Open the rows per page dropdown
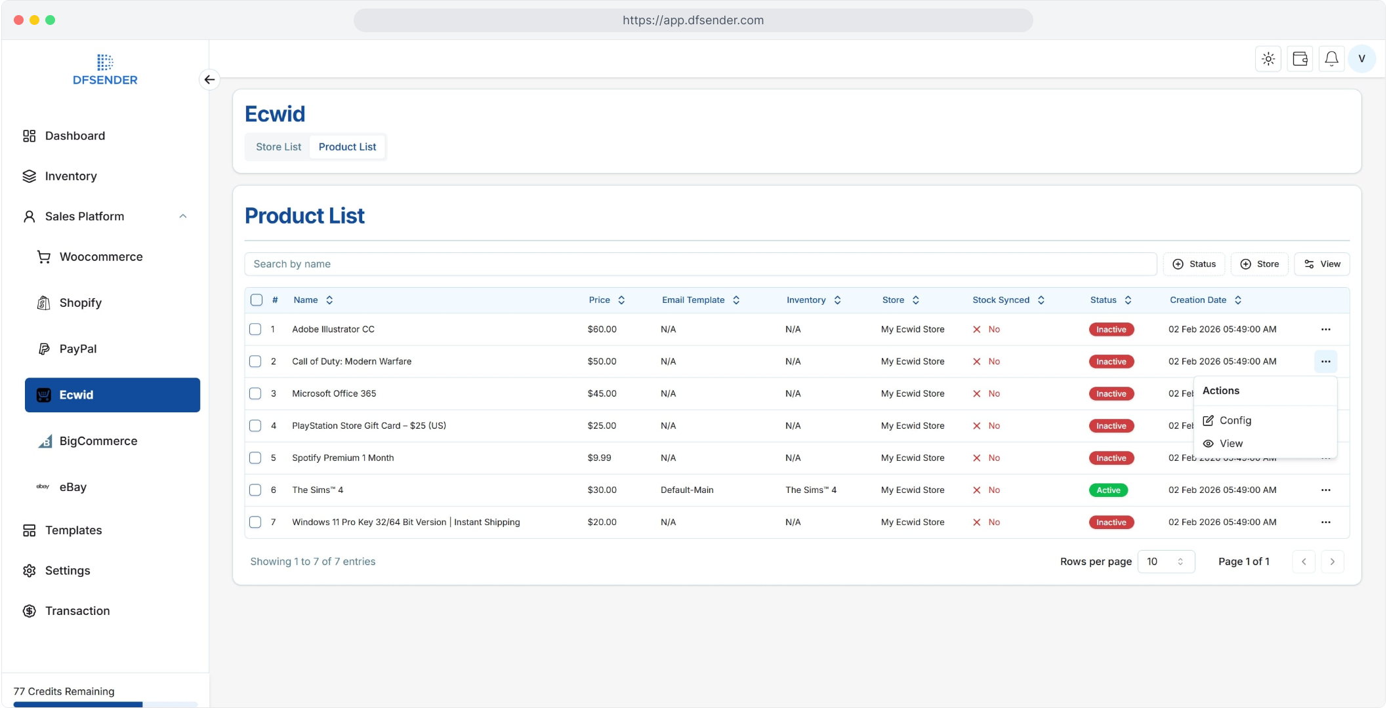This screenshot has width=1387, height=708. pyautogui.click(x=1165, y=562)
